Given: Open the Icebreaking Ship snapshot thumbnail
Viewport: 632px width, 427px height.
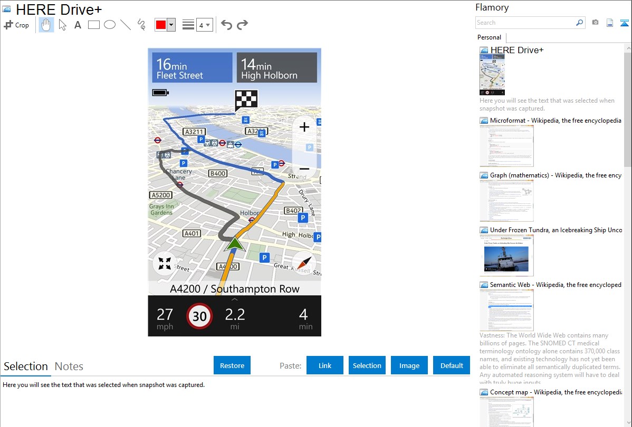Looking at the screenshot, I should 506,255.
